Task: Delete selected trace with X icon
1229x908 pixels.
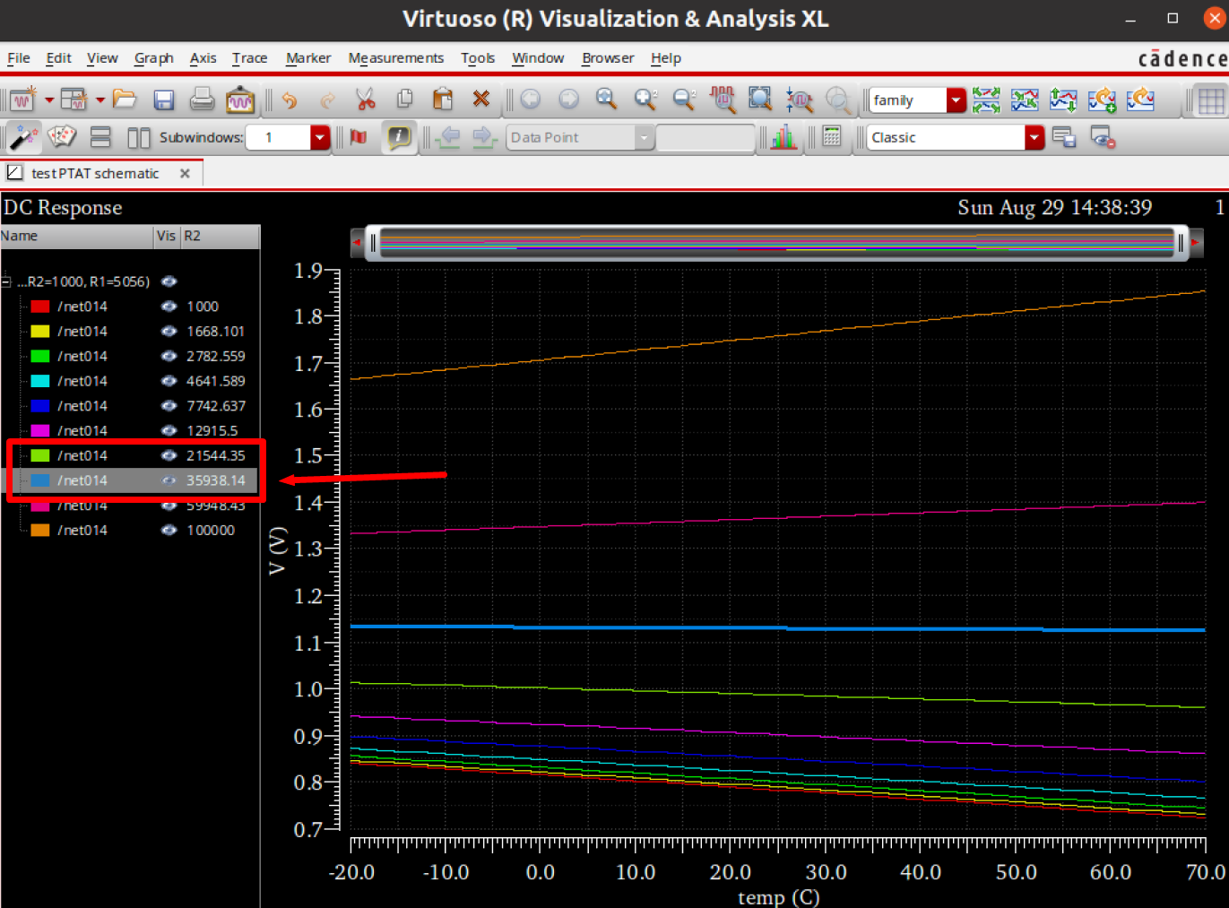Action: point(481,99)
